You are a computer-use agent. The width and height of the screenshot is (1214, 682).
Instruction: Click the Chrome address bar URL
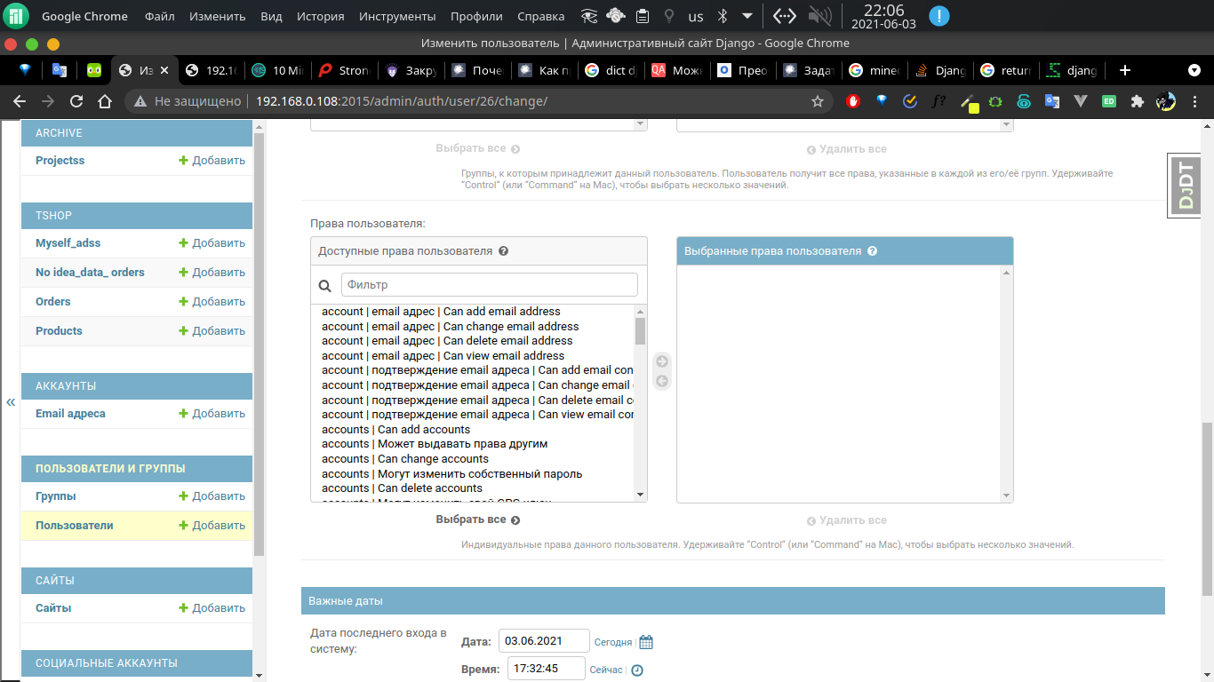402,101
